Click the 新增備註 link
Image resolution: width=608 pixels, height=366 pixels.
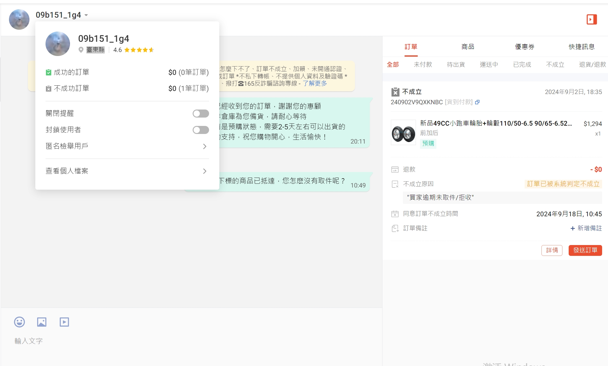pos(586,228)
